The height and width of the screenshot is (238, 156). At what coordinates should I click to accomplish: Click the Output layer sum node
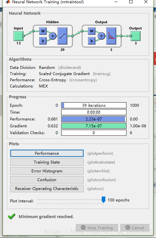point(102,36)
